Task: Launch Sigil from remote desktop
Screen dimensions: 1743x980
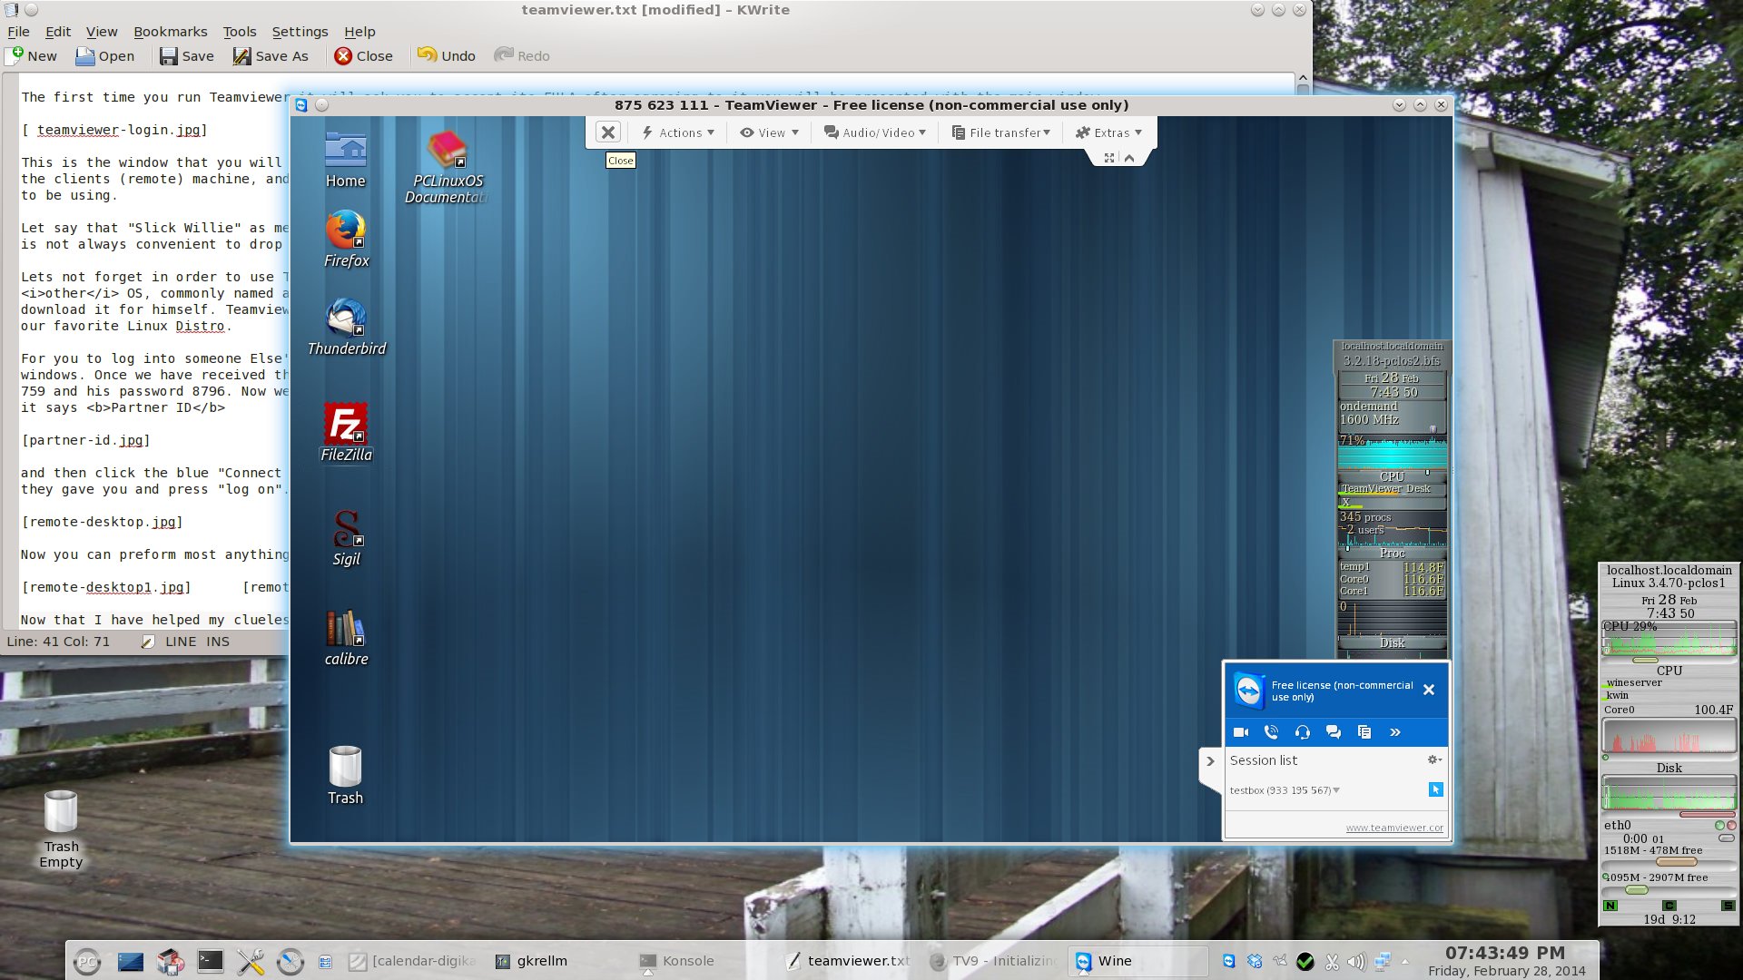Action: click(x=346, y=538)
